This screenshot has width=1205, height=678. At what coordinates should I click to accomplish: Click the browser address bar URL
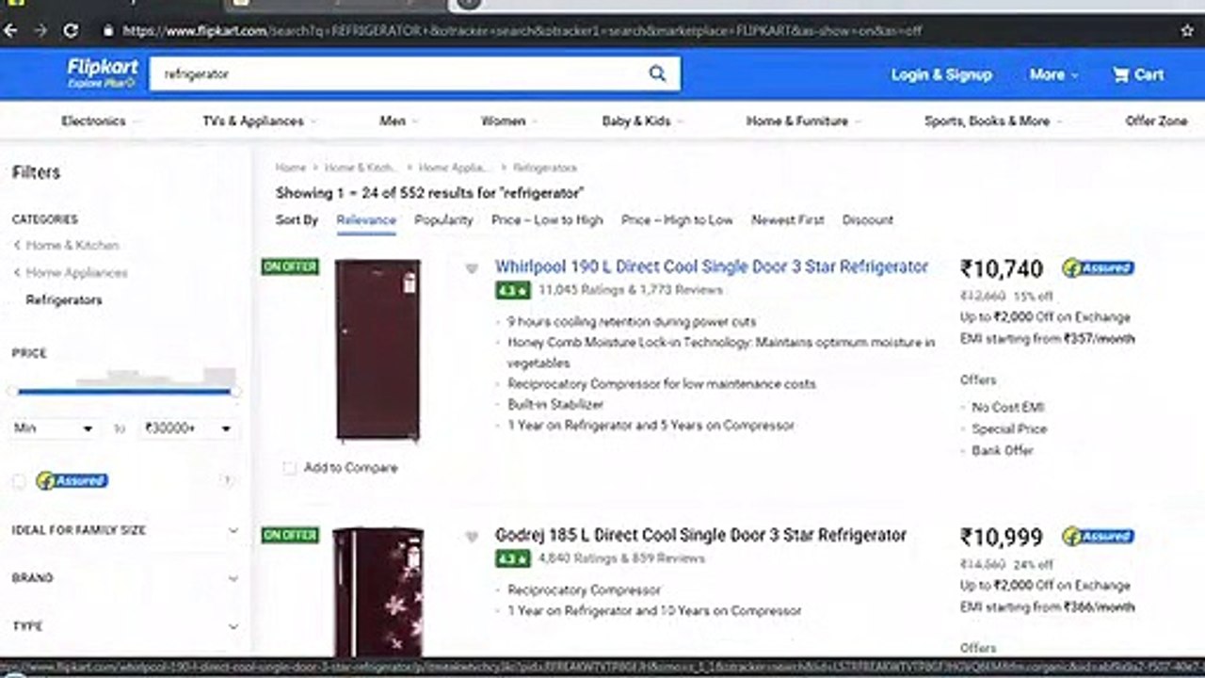522,30
